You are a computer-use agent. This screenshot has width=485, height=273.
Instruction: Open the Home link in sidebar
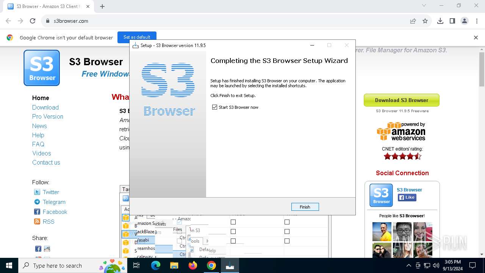pyautogui.click(x=41, y=98)
